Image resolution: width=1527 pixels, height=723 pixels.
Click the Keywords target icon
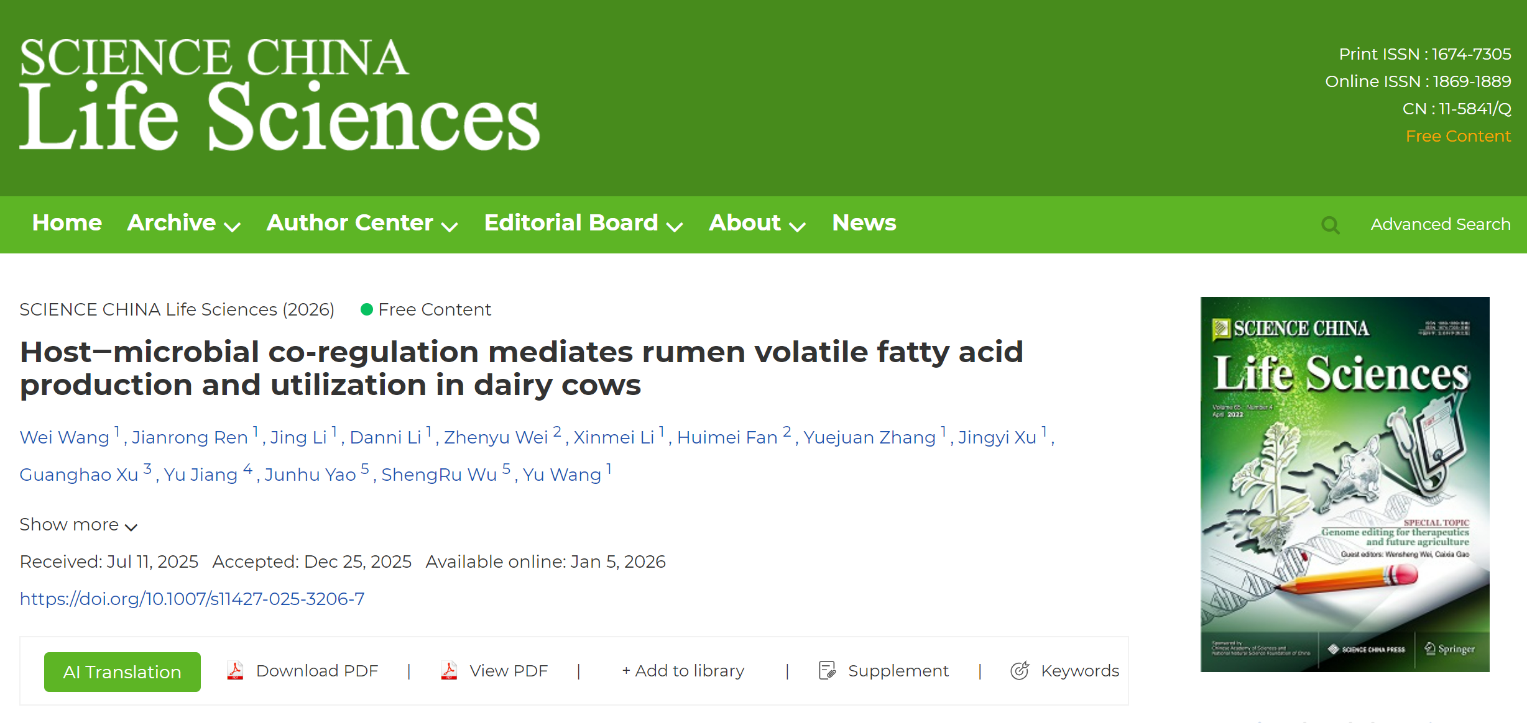pos(1020,671)
